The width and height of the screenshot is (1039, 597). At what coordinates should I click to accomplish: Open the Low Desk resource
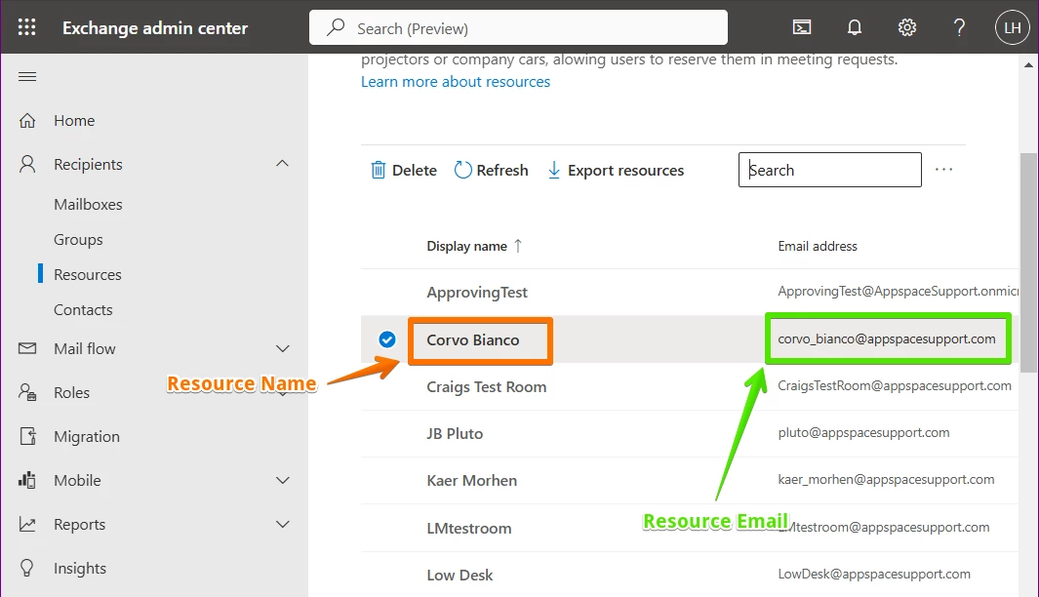(x=460, y=576)
